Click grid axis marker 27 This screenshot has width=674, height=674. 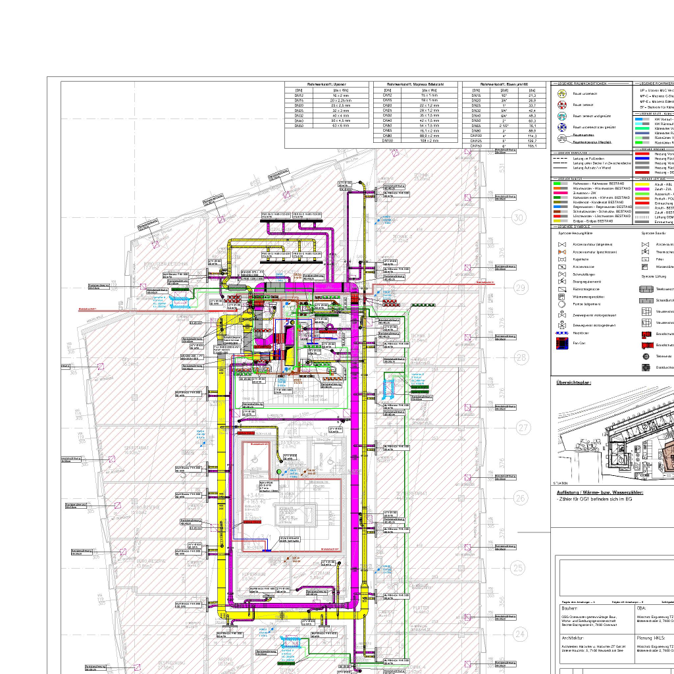pos(523,428)
